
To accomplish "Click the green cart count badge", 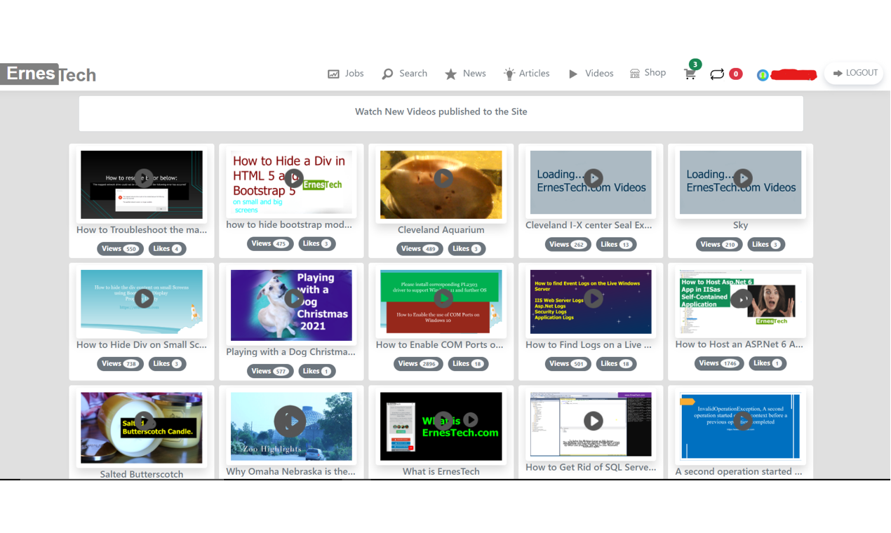I will 695,65.
